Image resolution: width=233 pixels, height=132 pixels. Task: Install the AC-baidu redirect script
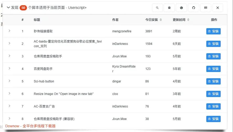213,44
